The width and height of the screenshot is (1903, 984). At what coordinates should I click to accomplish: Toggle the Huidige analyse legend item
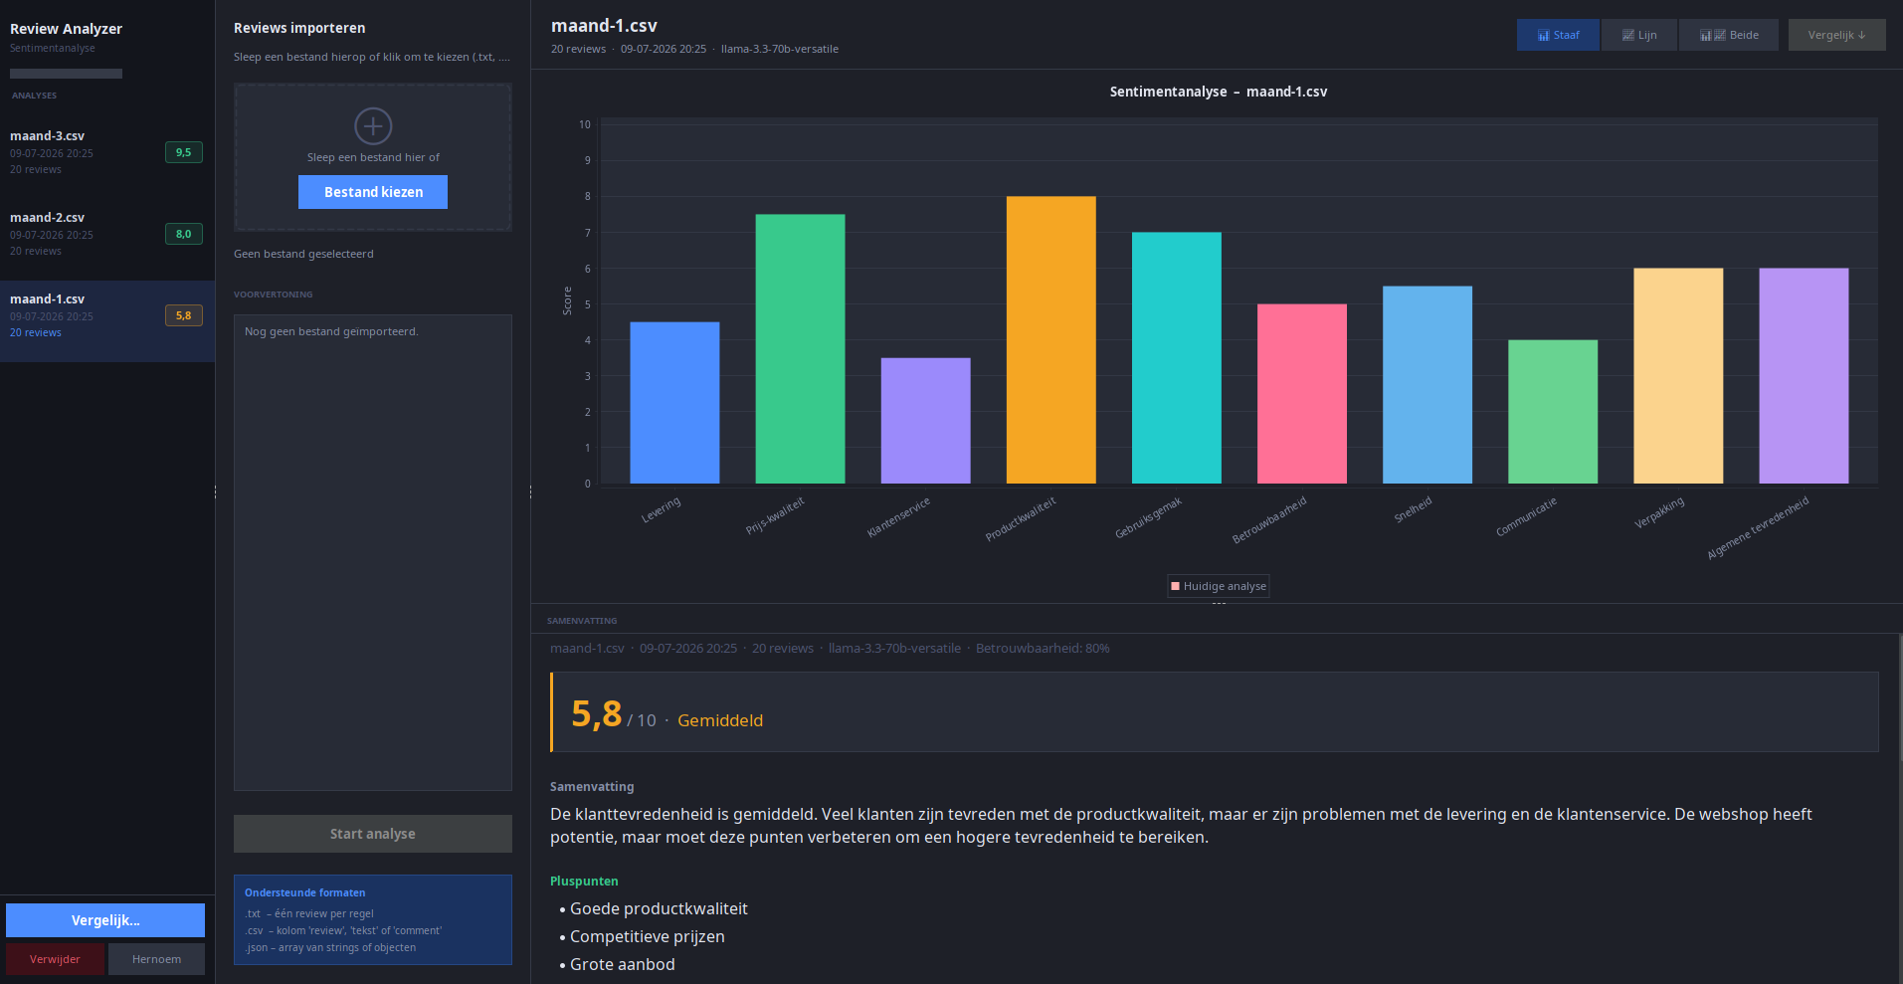click(x=1219, y=586)
